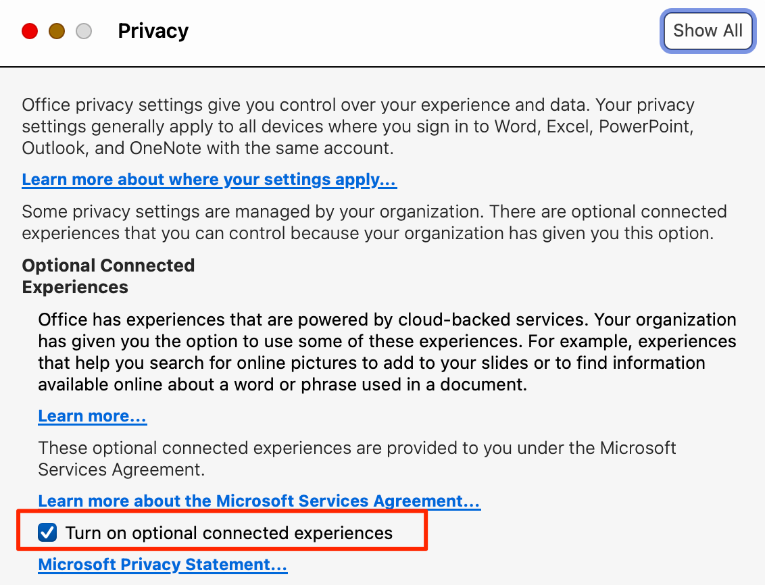Image resolution: width=765 pixels, height=585 pixels.
Task: Click the 'These optional connected experiences are provided' text
Action: coord(357,458)
